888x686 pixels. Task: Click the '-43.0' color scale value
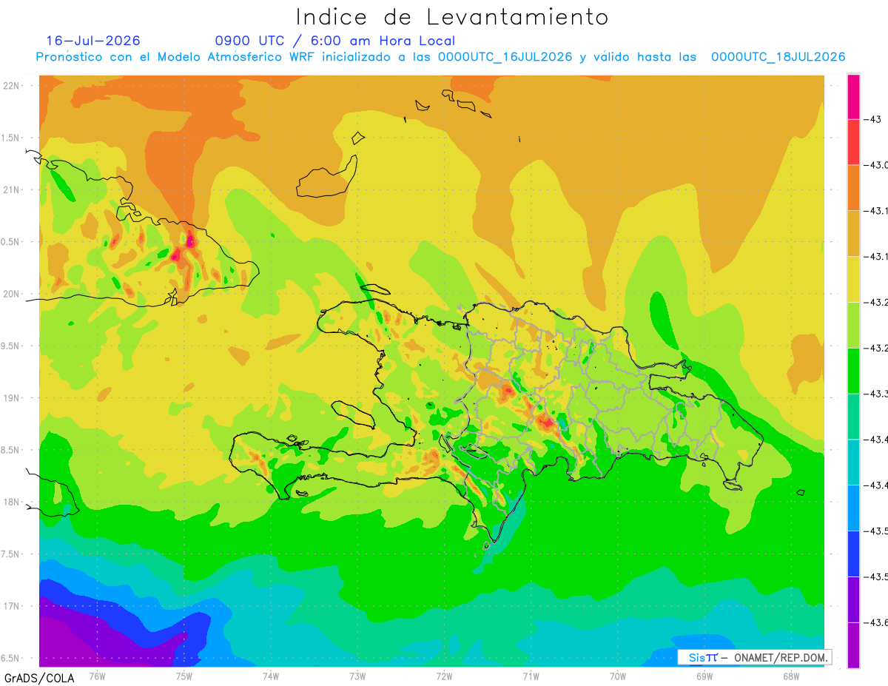pyautogui.click(x=875, y=165)
